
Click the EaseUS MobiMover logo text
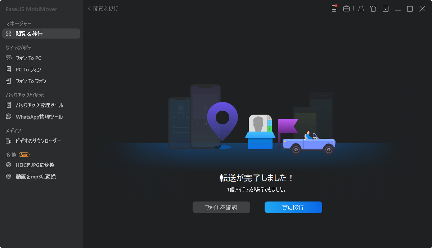[x=31, y=9]
